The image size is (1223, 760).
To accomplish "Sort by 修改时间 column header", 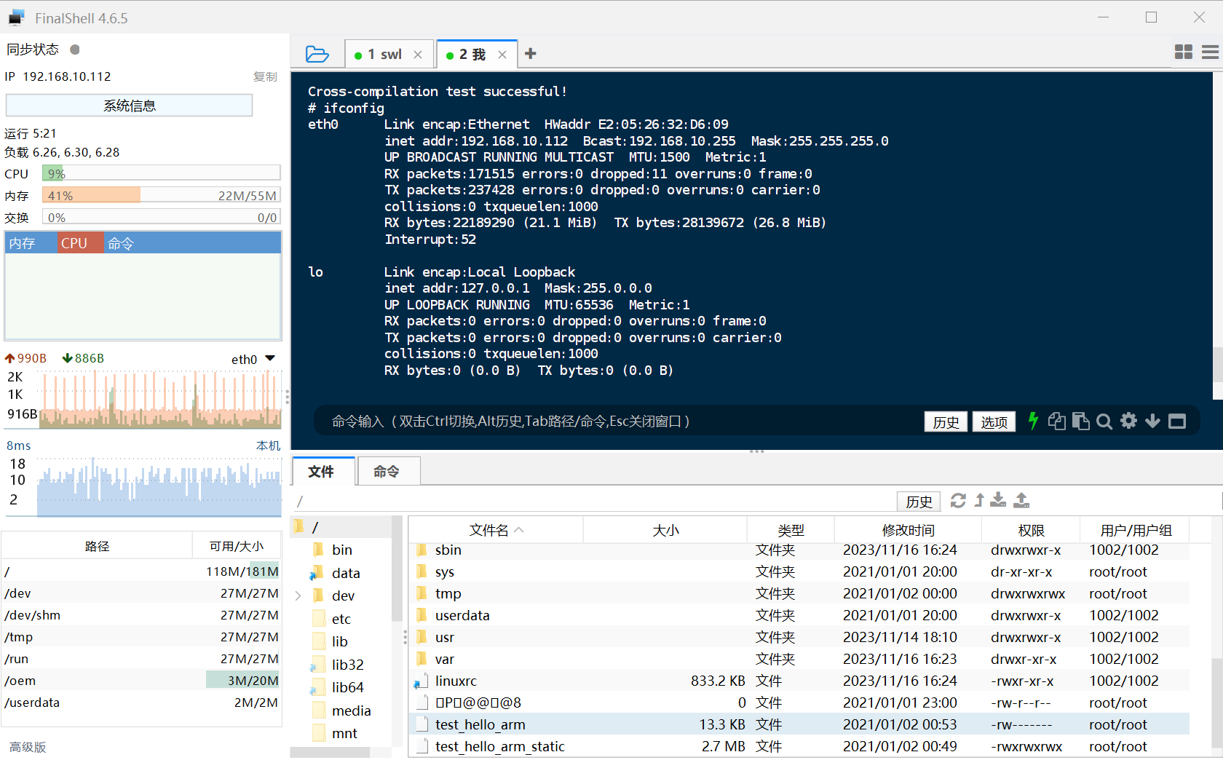I will [x=908, y=530].
